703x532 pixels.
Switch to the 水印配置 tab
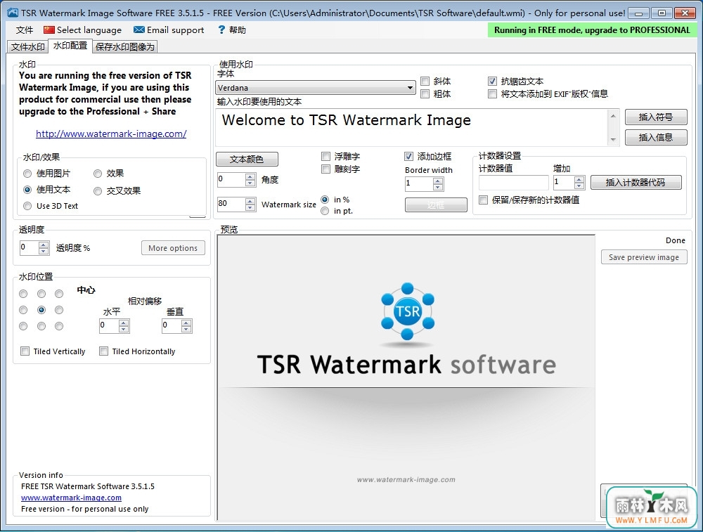70,46
